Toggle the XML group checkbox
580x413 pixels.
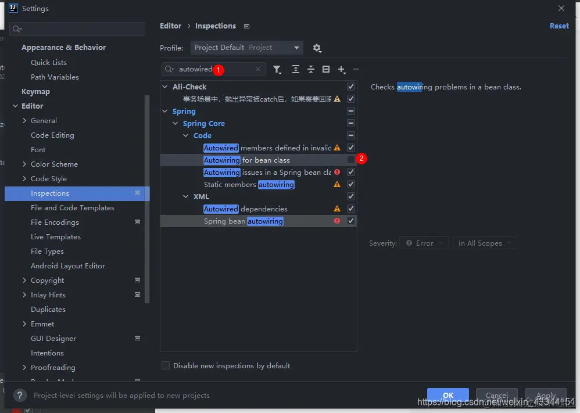coord(350,196)
